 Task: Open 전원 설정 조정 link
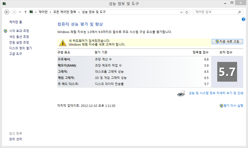click(19, 42)
